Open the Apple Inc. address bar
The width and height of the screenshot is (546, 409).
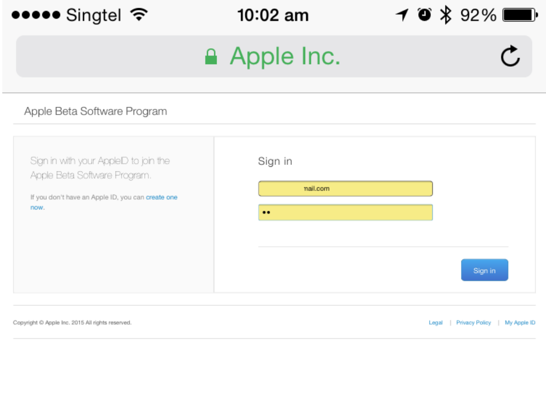[x=274, y=56]
